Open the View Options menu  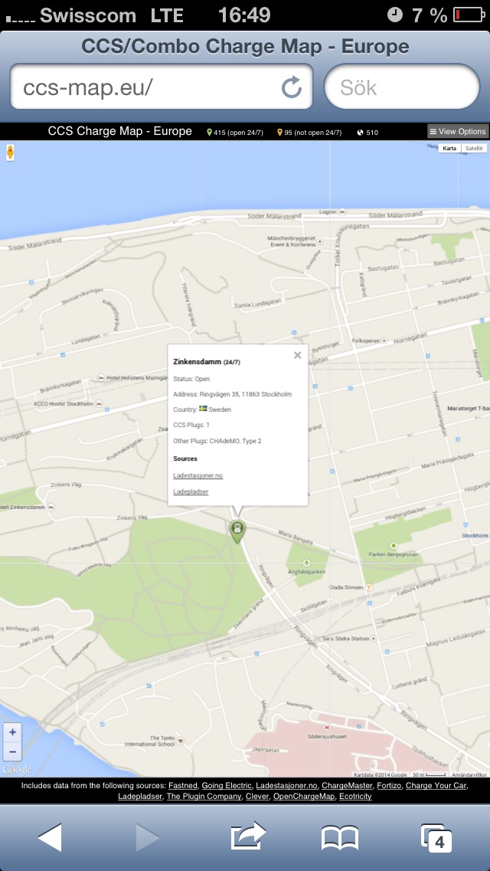[458, 132]
